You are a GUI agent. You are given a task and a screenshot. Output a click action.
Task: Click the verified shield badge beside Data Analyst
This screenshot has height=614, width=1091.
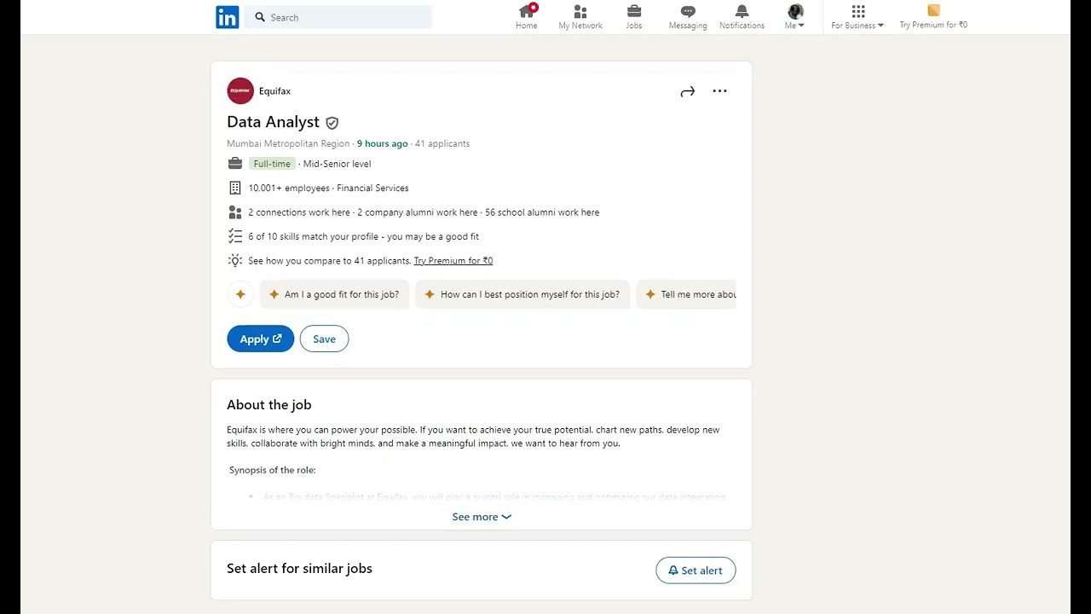click(332, 123)
